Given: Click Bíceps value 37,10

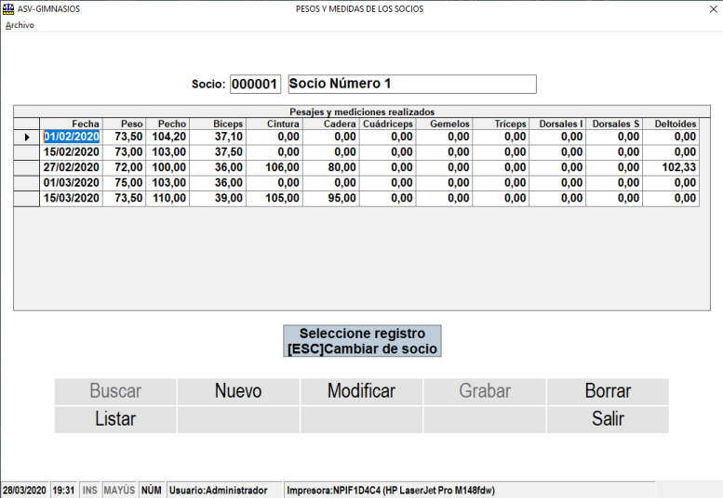Looking at the screenshot, I should 218,138.
